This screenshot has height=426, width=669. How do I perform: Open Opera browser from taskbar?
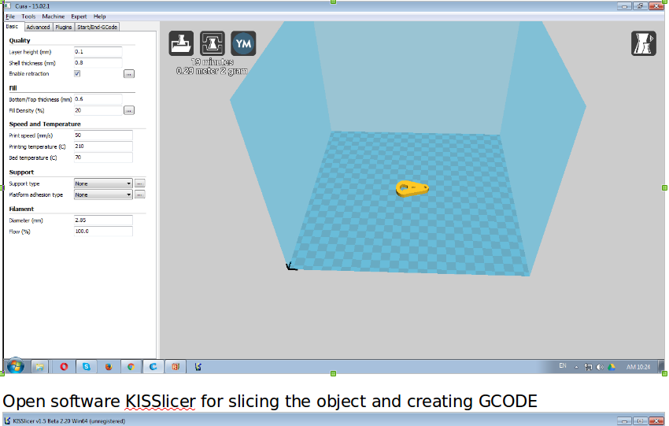[x=64, y=367]
